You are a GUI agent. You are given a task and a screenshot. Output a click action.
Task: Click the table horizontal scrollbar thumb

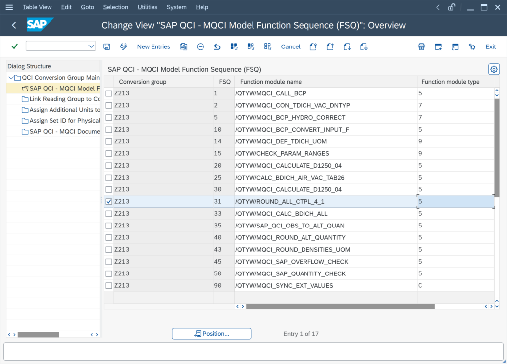point(340,306)
